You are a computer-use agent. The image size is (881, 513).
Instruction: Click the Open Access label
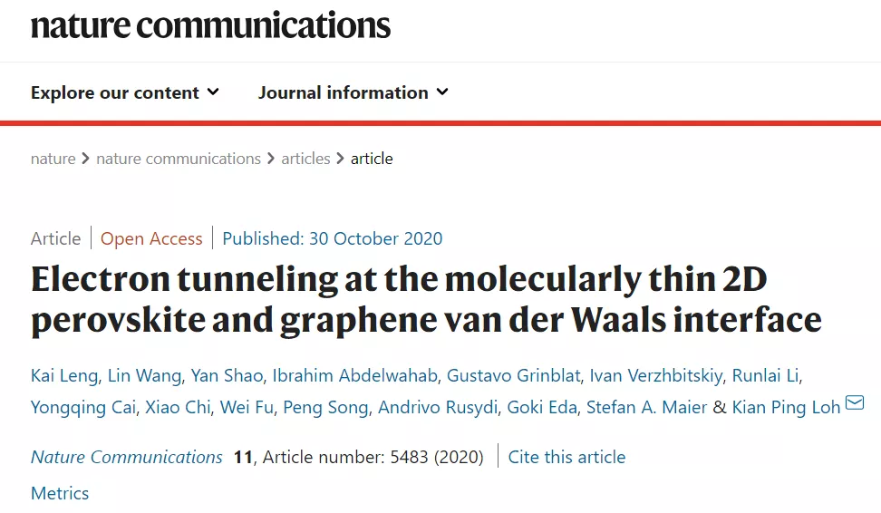point(151,238)
